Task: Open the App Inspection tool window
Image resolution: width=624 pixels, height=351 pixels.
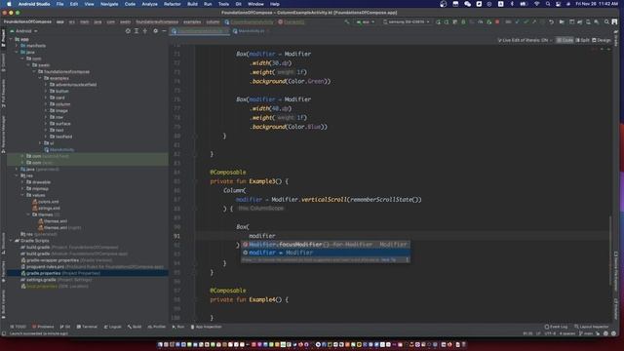Action: 206,327
